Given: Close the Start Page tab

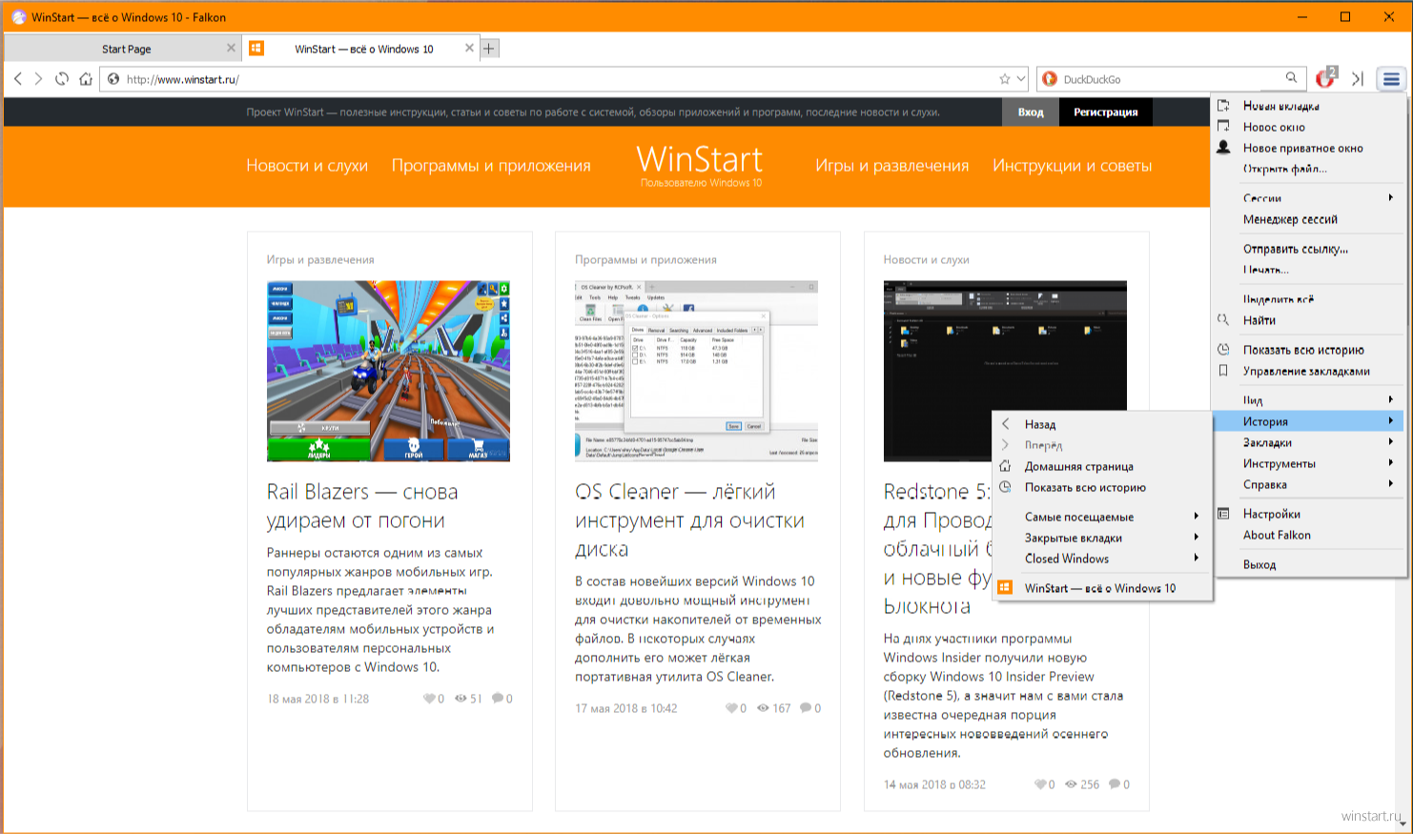Looking at the screenshot, I should pos(231,48).
